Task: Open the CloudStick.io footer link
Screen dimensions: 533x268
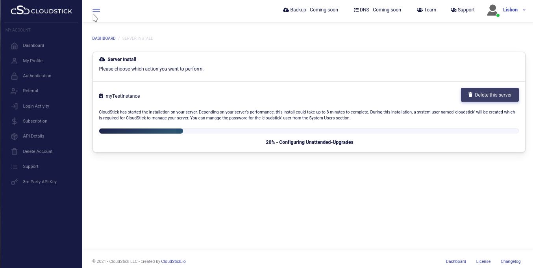Action: [x=173, y=261]
